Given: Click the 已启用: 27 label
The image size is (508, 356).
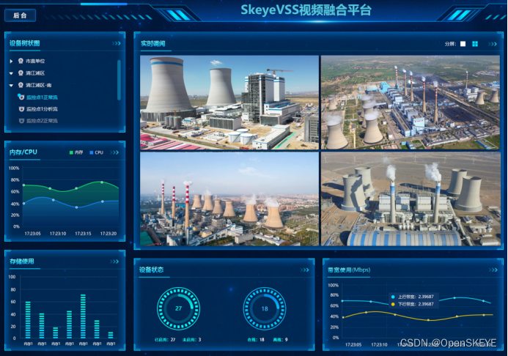Looking at the screenshot, I should pyautogui.click(x=165, y=339).
